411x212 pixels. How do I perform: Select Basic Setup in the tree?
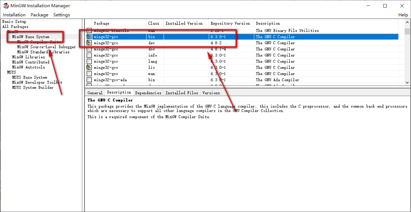[x=14, y=21]
